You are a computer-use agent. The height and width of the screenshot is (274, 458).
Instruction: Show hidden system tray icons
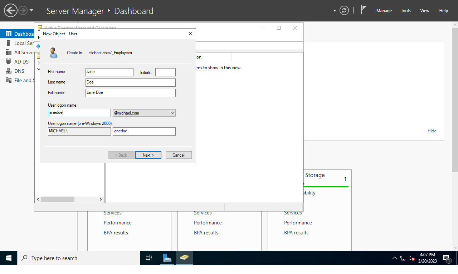click(x=394, y=258)
